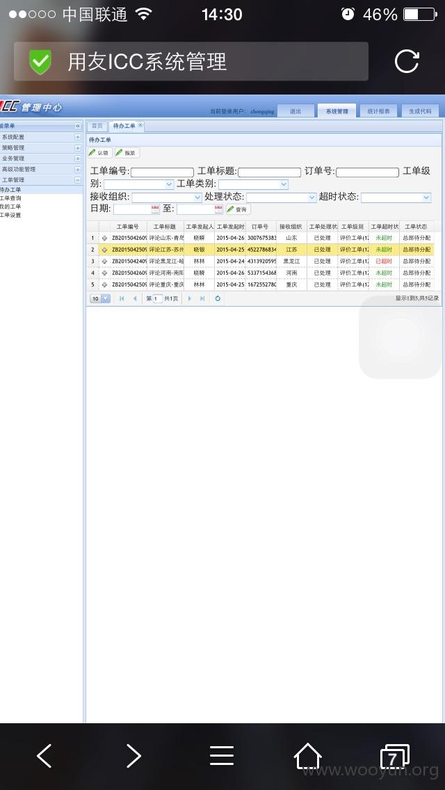Open the browser tabs switcher showing 7
This screenshot has width=445, height=790.
394,757
